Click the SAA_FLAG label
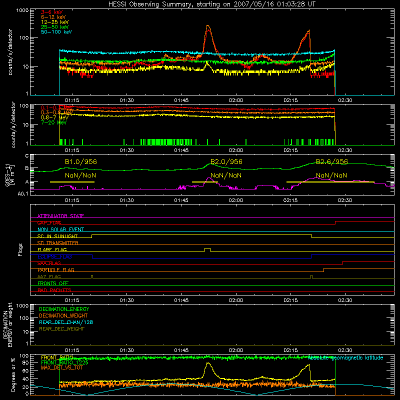The image size is (400, 400). (49, 263)
